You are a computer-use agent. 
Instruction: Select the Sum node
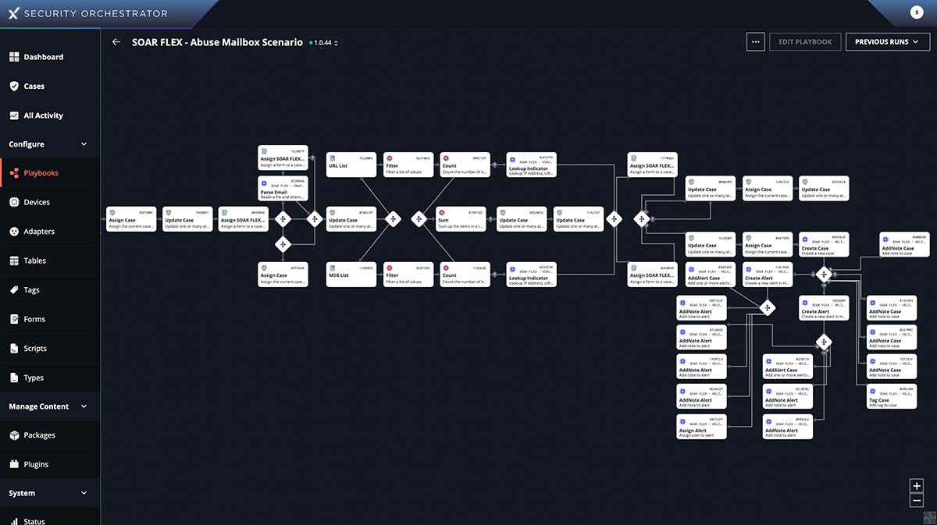461,219
